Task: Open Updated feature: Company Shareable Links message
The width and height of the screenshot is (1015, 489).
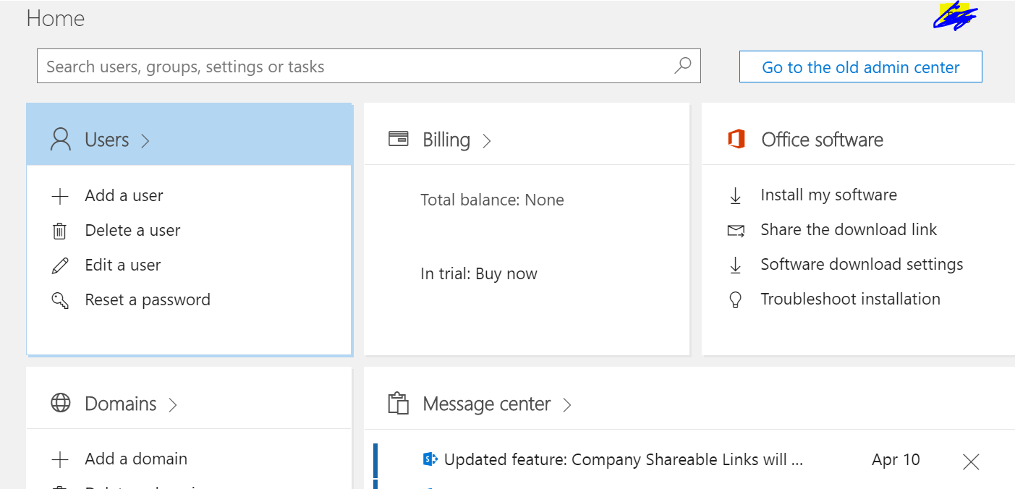Action: click(x=624, y=459)
